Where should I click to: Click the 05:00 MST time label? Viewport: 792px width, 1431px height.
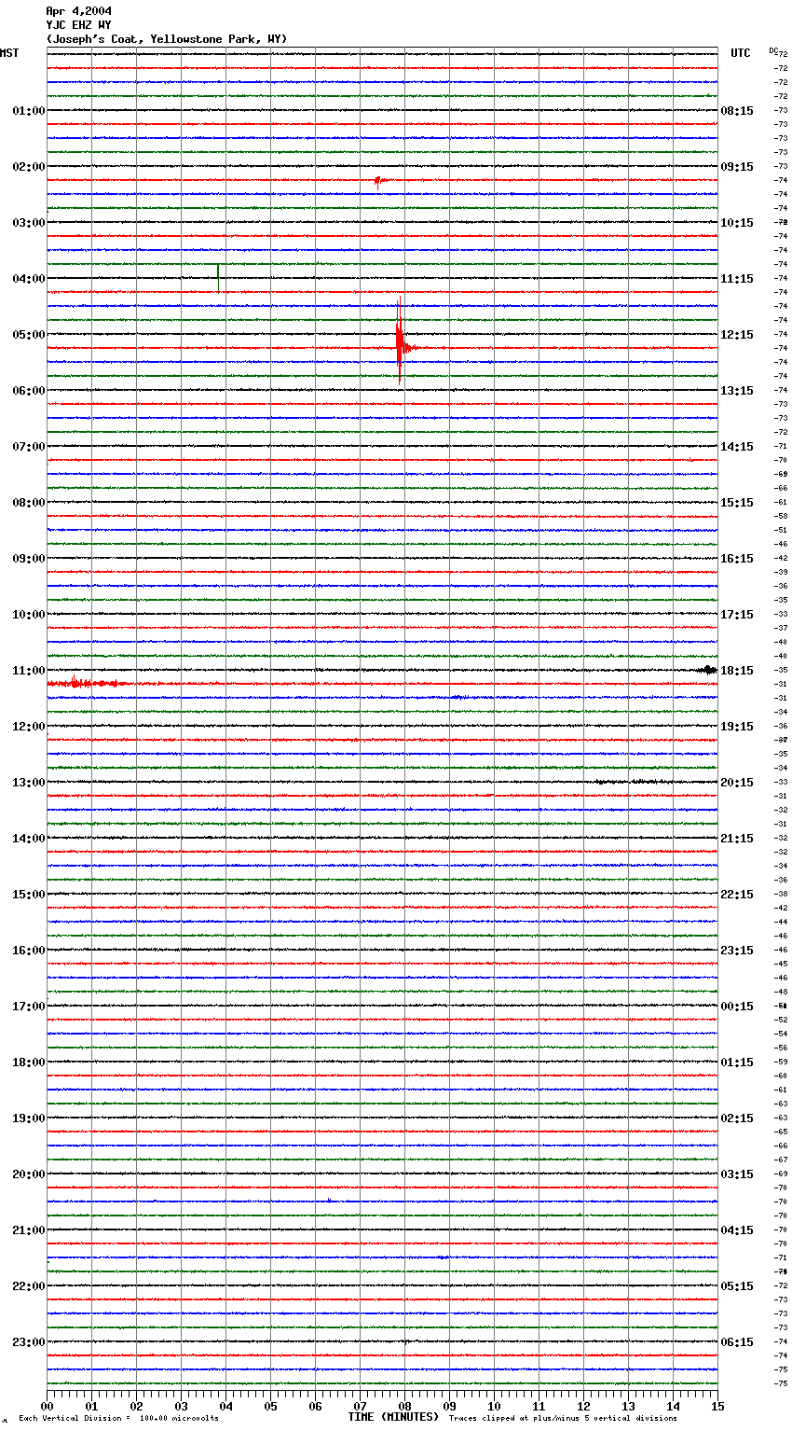[29, 335]
